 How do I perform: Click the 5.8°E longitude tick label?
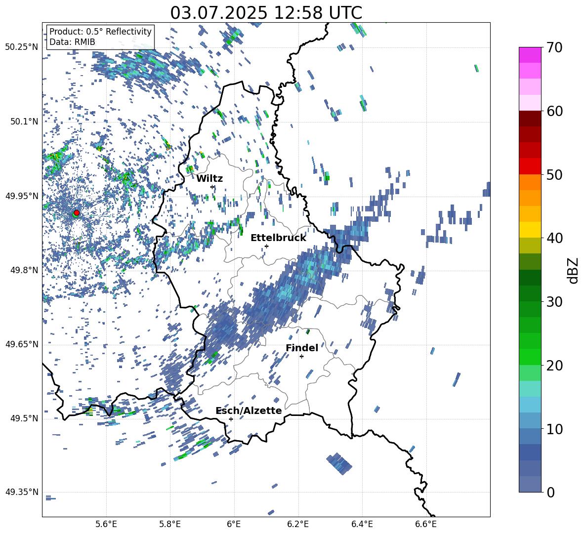point(170,524)
